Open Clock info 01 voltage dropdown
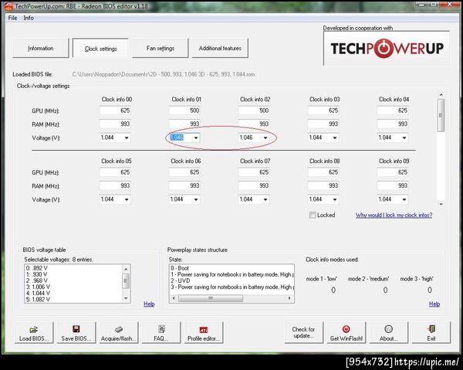This screenshot has width=463, height=370. [x=196, y=137]
